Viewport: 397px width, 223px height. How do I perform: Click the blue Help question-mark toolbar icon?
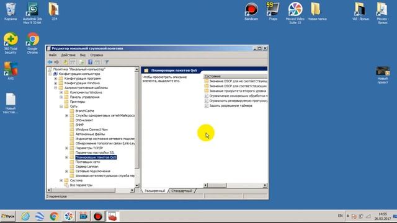pos(90,62)
